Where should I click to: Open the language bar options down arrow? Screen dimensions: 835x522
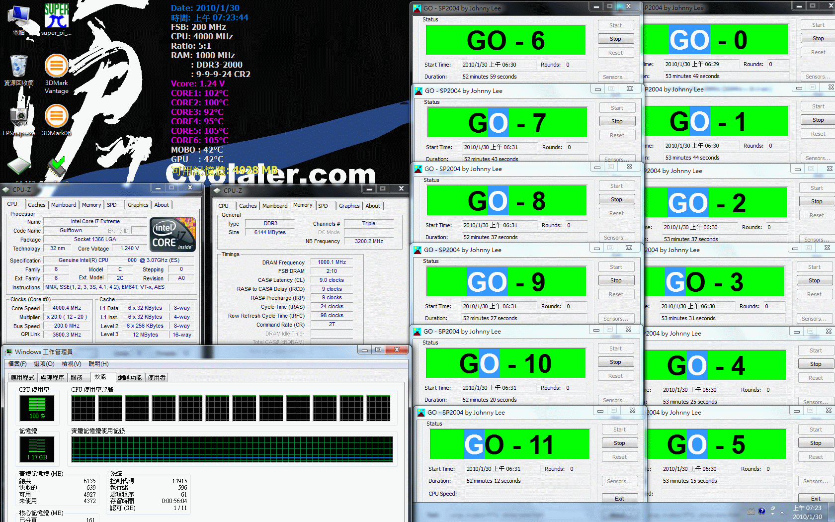[773, 514]
